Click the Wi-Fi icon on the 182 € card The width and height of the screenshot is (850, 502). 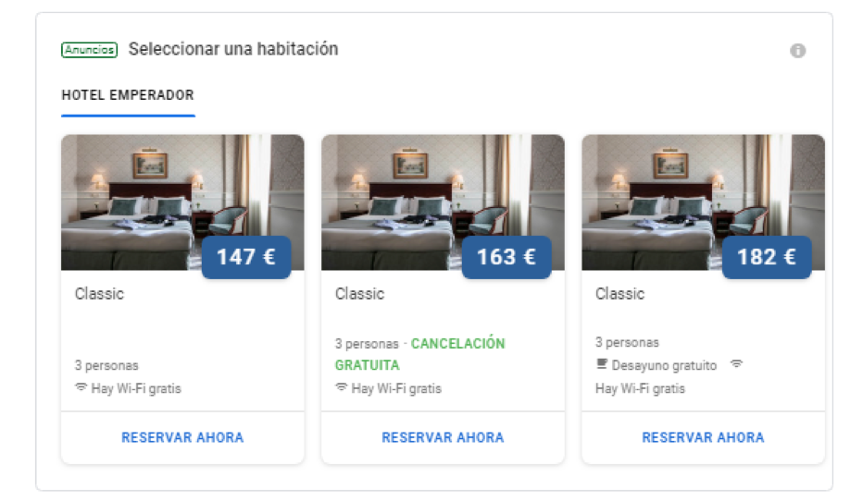736,364
